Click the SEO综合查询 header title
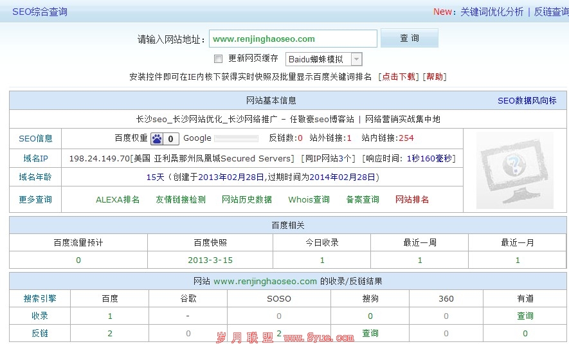569x344 pixels. click(x=40, y=12)
